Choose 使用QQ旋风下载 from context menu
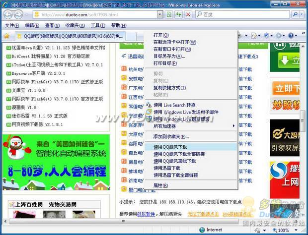Screen dimensions: 308x235 170,147
